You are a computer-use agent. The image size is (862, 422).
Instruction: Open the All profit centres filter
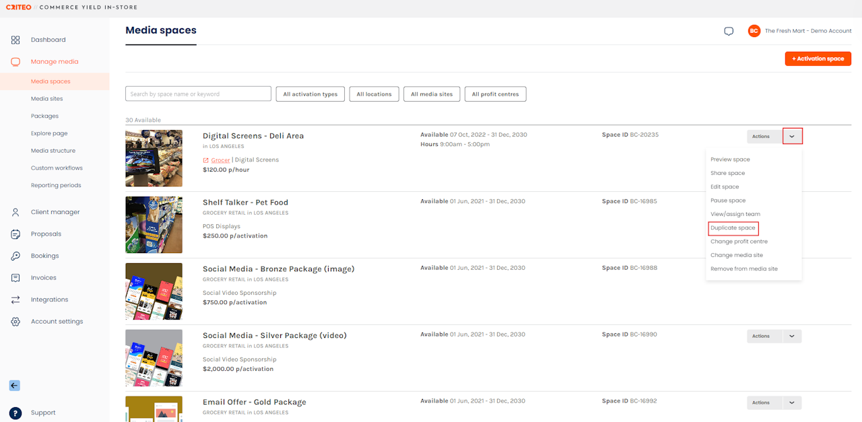click(x=495, y=94)
